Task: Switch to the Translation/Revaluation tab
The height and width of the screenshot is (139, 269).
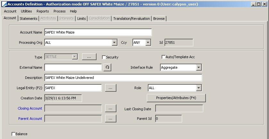Action: 131,19
